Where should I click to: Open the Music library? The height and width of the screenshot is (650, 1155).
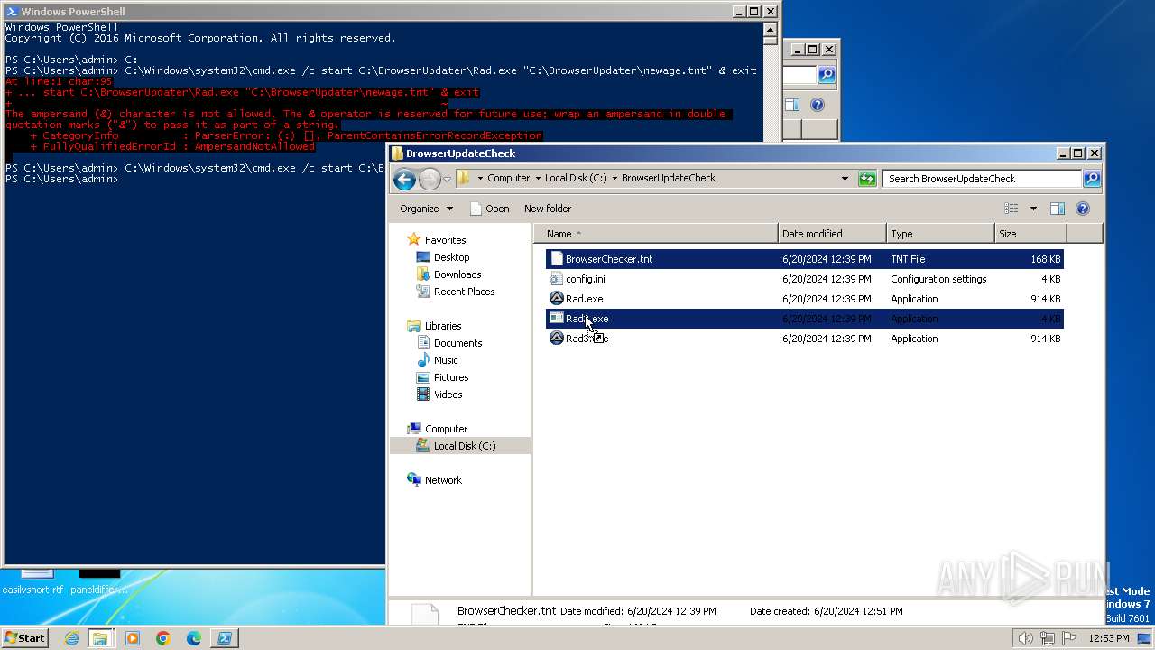446,360
